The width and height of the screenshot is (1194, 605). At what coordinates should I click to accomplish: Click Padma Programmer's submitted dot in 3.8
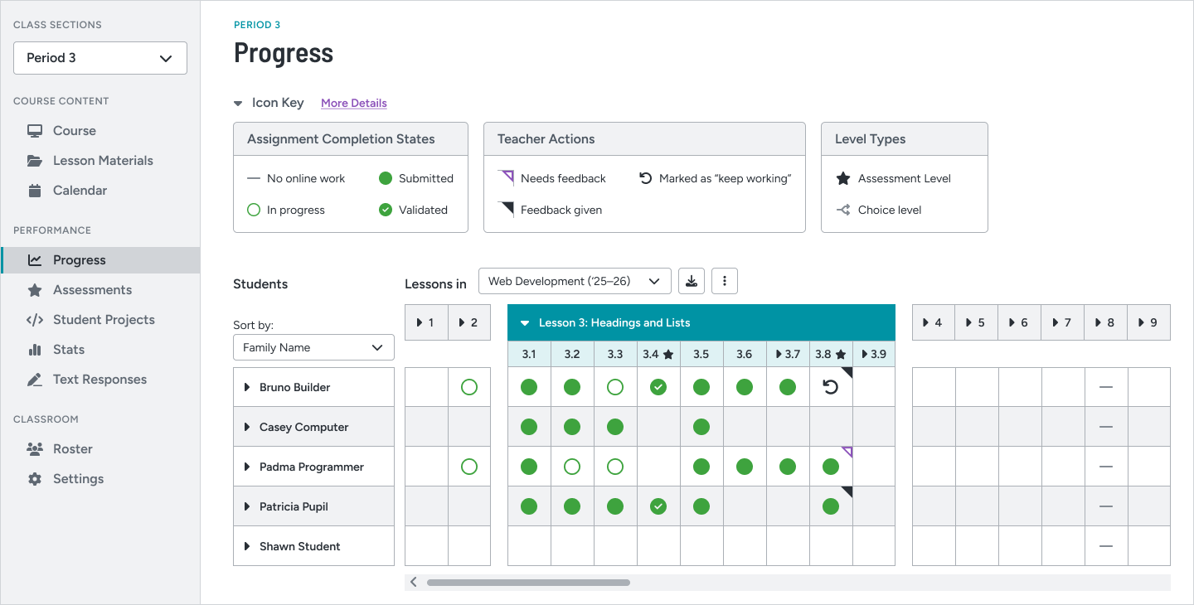click(831, 467)
